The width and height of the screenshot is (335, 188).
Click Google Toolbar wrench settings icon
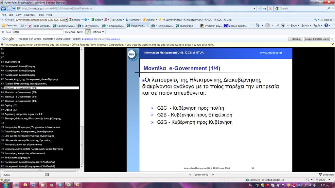pyautogui.click(x=316, y=20)
